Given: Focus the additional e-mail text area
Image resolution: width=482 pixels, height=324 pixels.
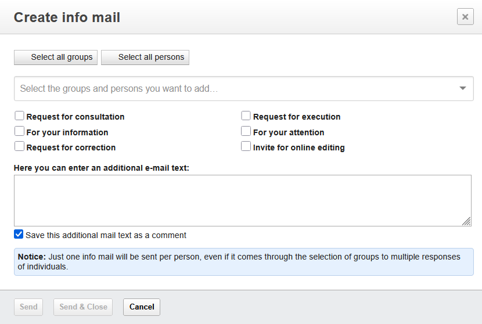Looking at the screenshot, I should click(242, 200).
